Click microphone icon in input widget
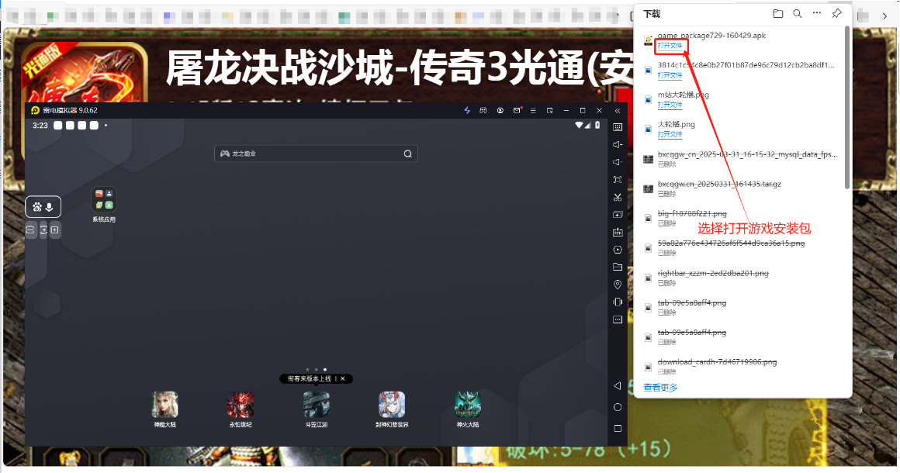 (50, 207)
